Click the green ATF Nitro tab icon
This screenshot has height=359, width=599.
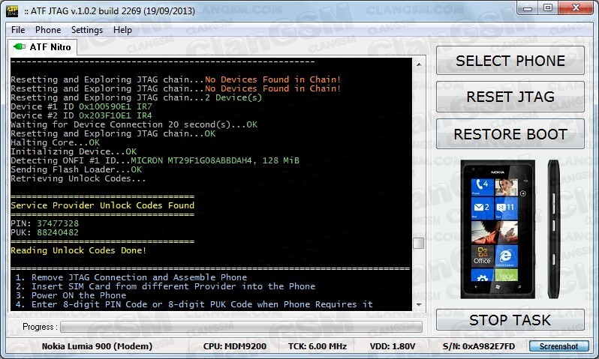(x=19, y=46)
